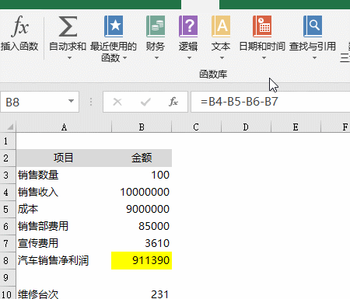Select the 项目 header cell
The image size is (350, 299).
pos(64,158)
